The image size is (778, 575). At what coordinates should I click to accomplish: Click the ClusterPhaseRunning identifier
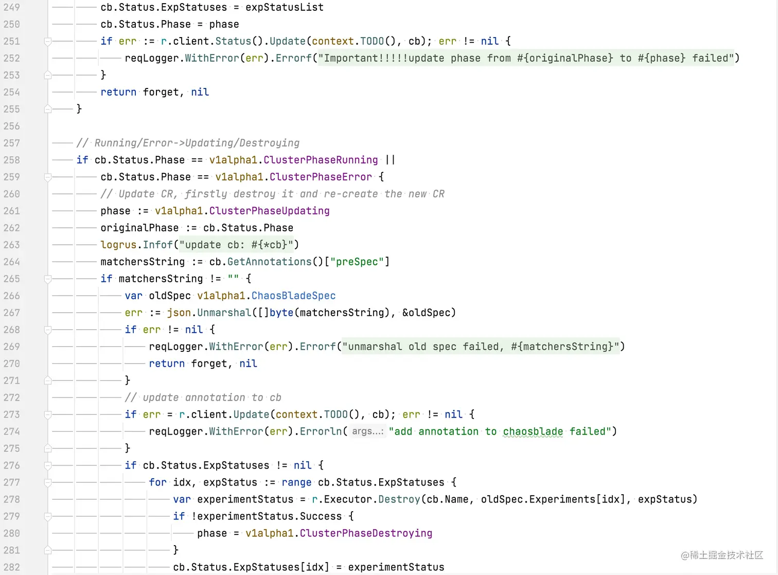coord(321,160)
